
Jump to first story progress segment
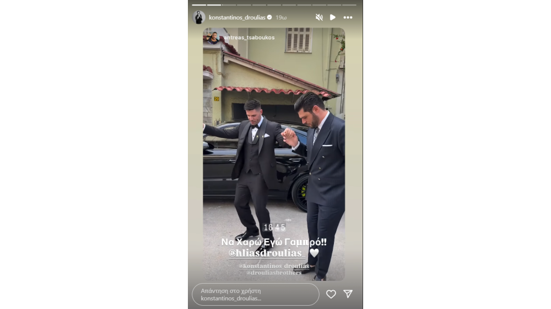pyautogui.click(x=199, y=5)
